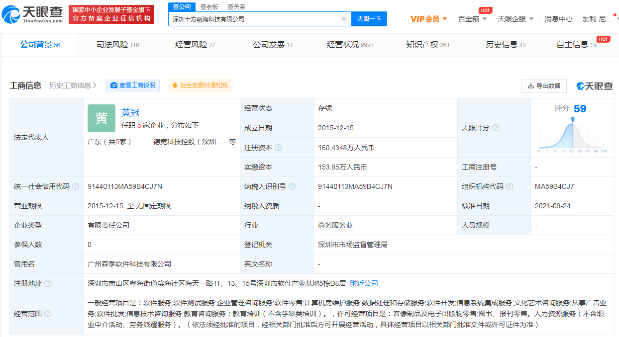Viewport: 619px width, 337px height.
Task: Open the VIP会员 dropdown
Action: [x=428, y=19]
